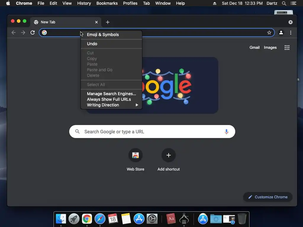Viewport: 303px width, 227px height.
Task: Click the eject icon in the menu bar
Action: tap(215, 3)
